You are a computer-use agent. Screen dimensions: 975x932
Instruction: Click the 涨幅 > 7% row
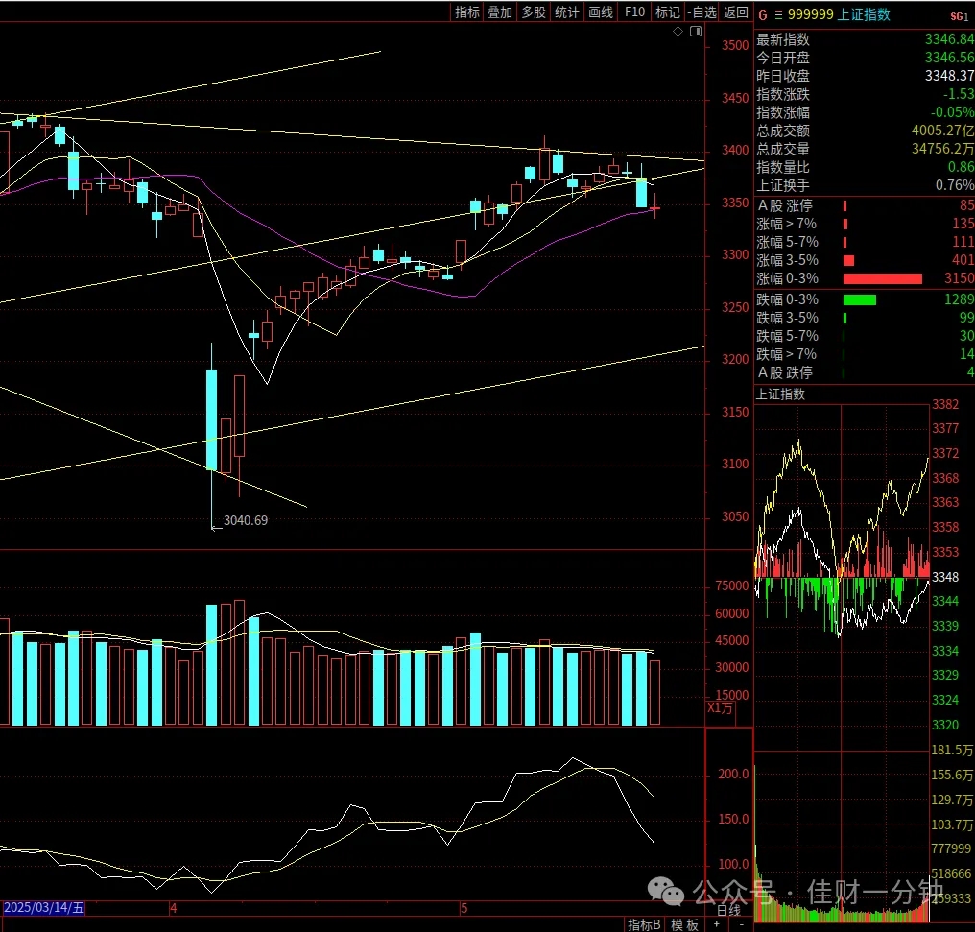pos(865,224)
